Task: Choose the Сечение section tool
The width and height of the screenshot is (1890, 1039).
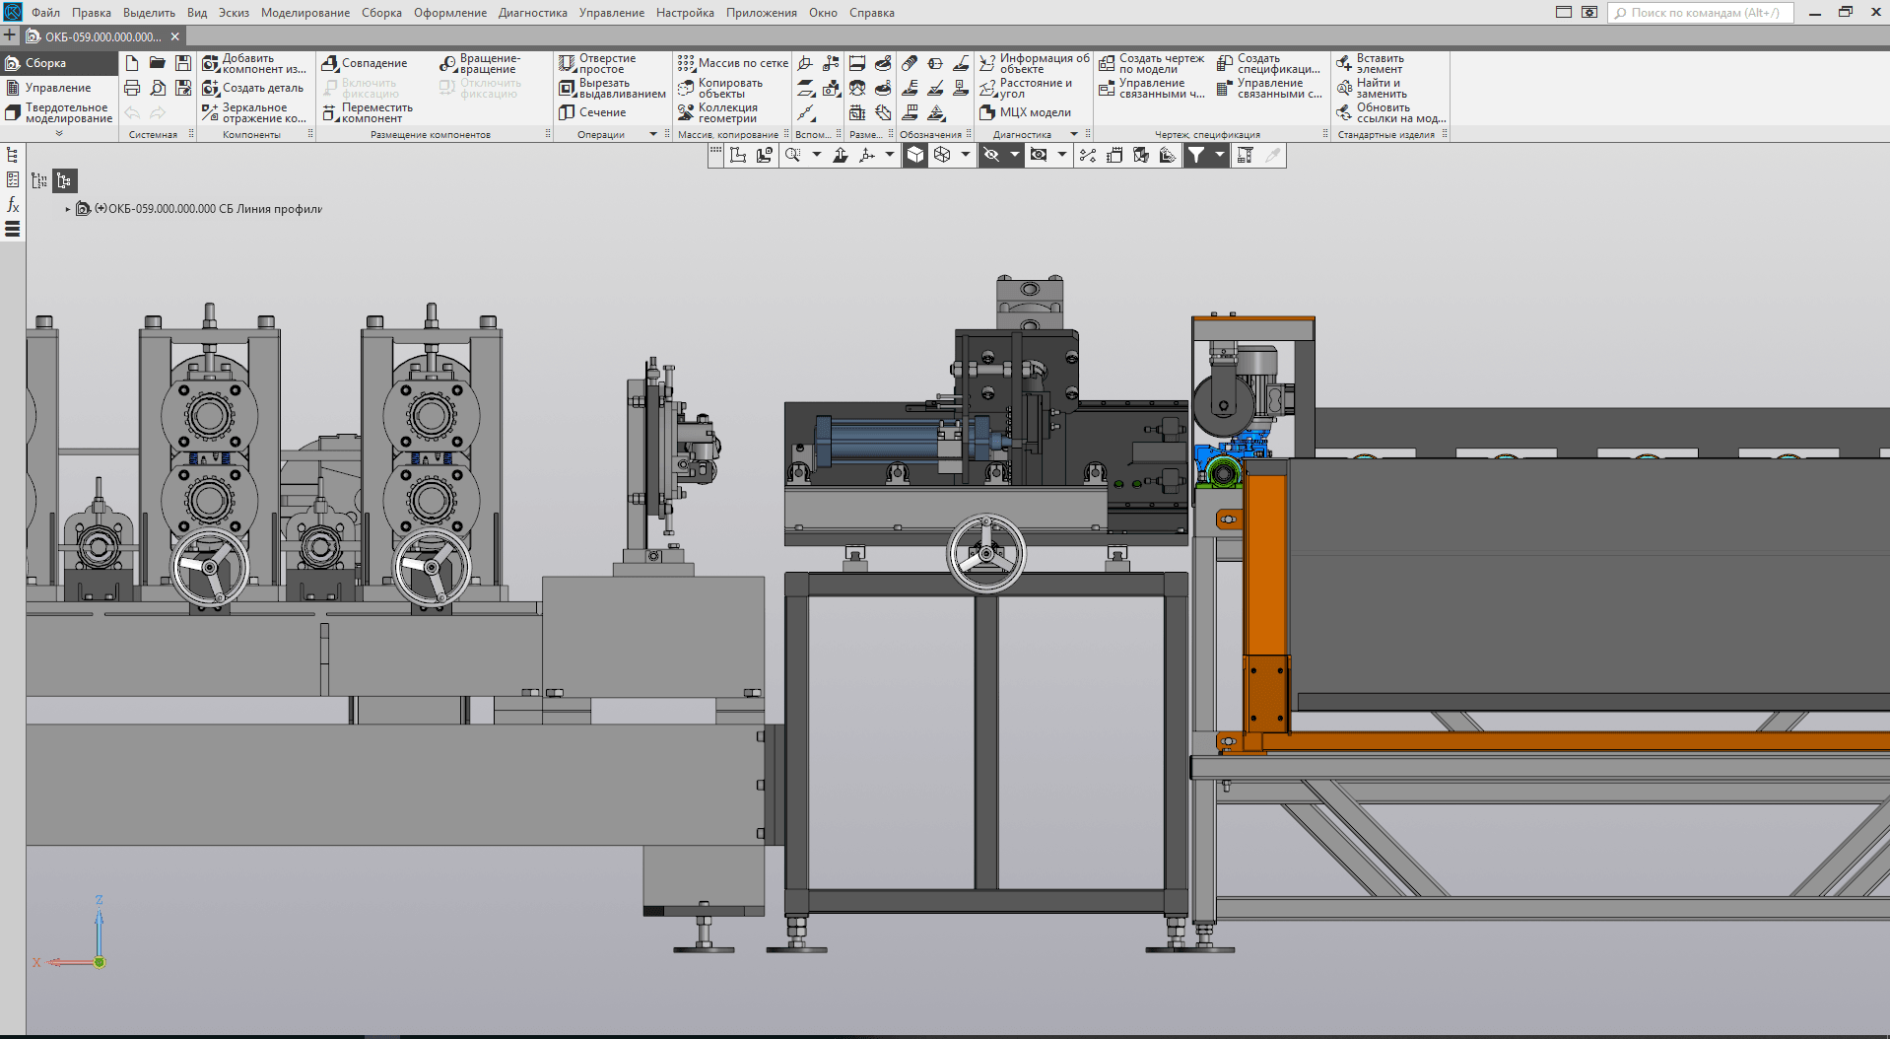Action: (x=593, y=112)
